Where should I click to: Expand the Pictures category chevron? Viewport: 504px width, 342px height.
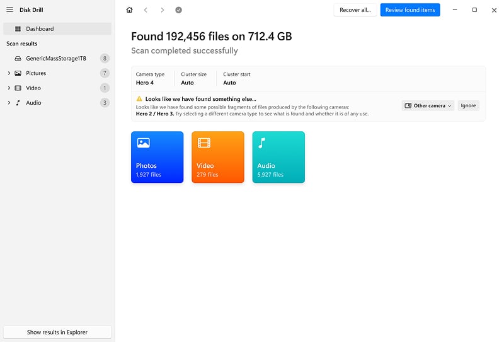click(x=9, y=73)
